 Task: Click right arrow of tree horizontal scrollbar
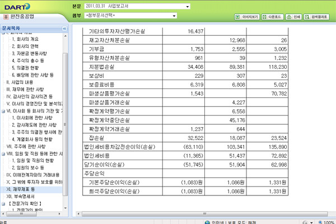click(x=59, y=214)
